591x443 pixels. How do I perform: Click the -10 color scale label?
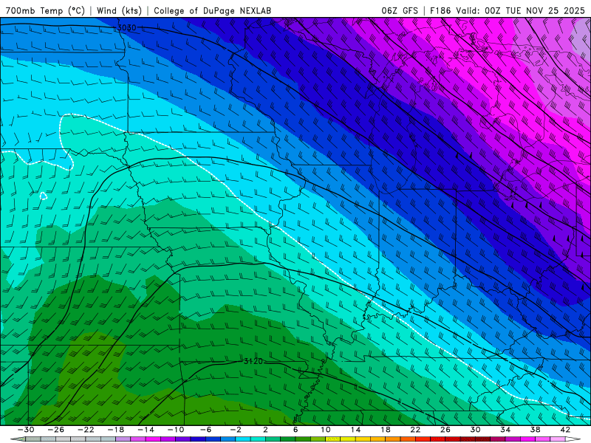(176, 430)
